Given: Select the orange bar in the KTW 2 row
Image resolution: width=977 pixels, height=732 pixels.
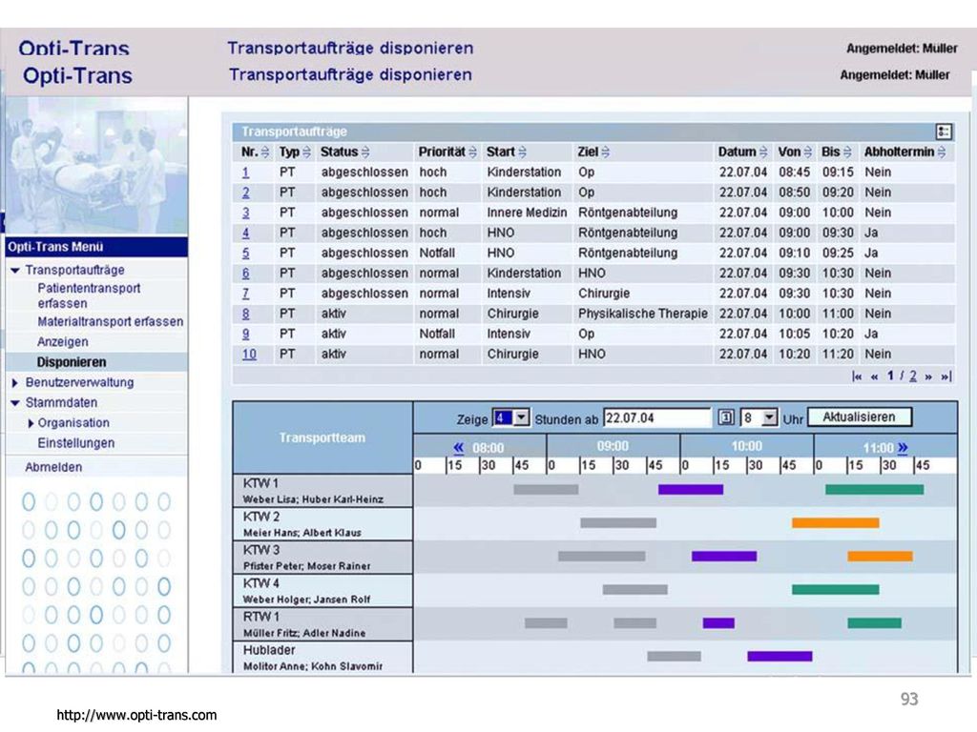Looking at the screenshot, I should [x=836, y=523].
